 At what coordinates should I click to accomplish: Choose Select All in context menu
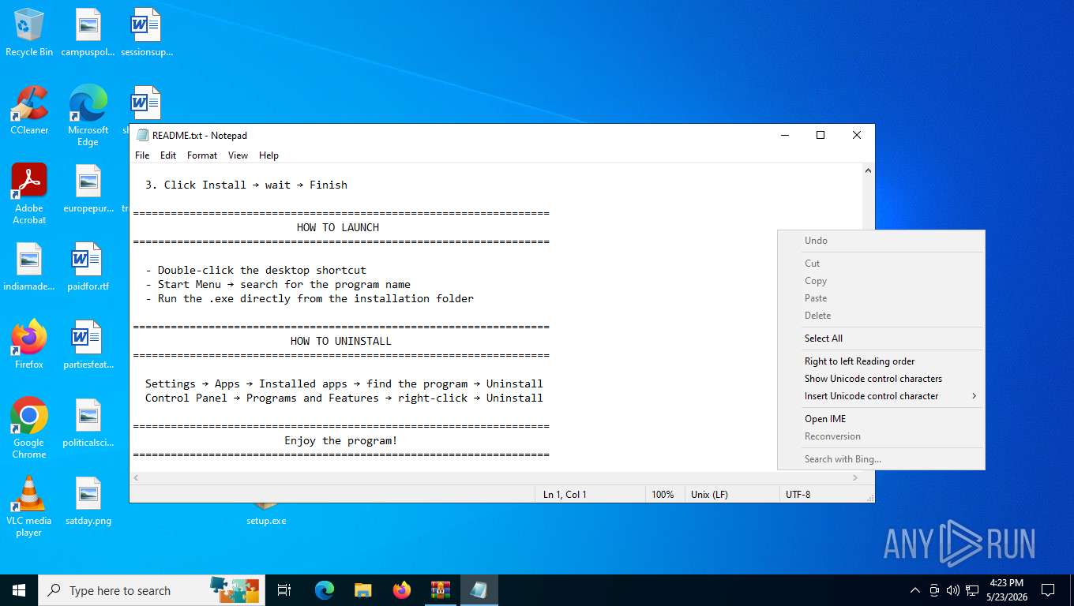point(881,339)
